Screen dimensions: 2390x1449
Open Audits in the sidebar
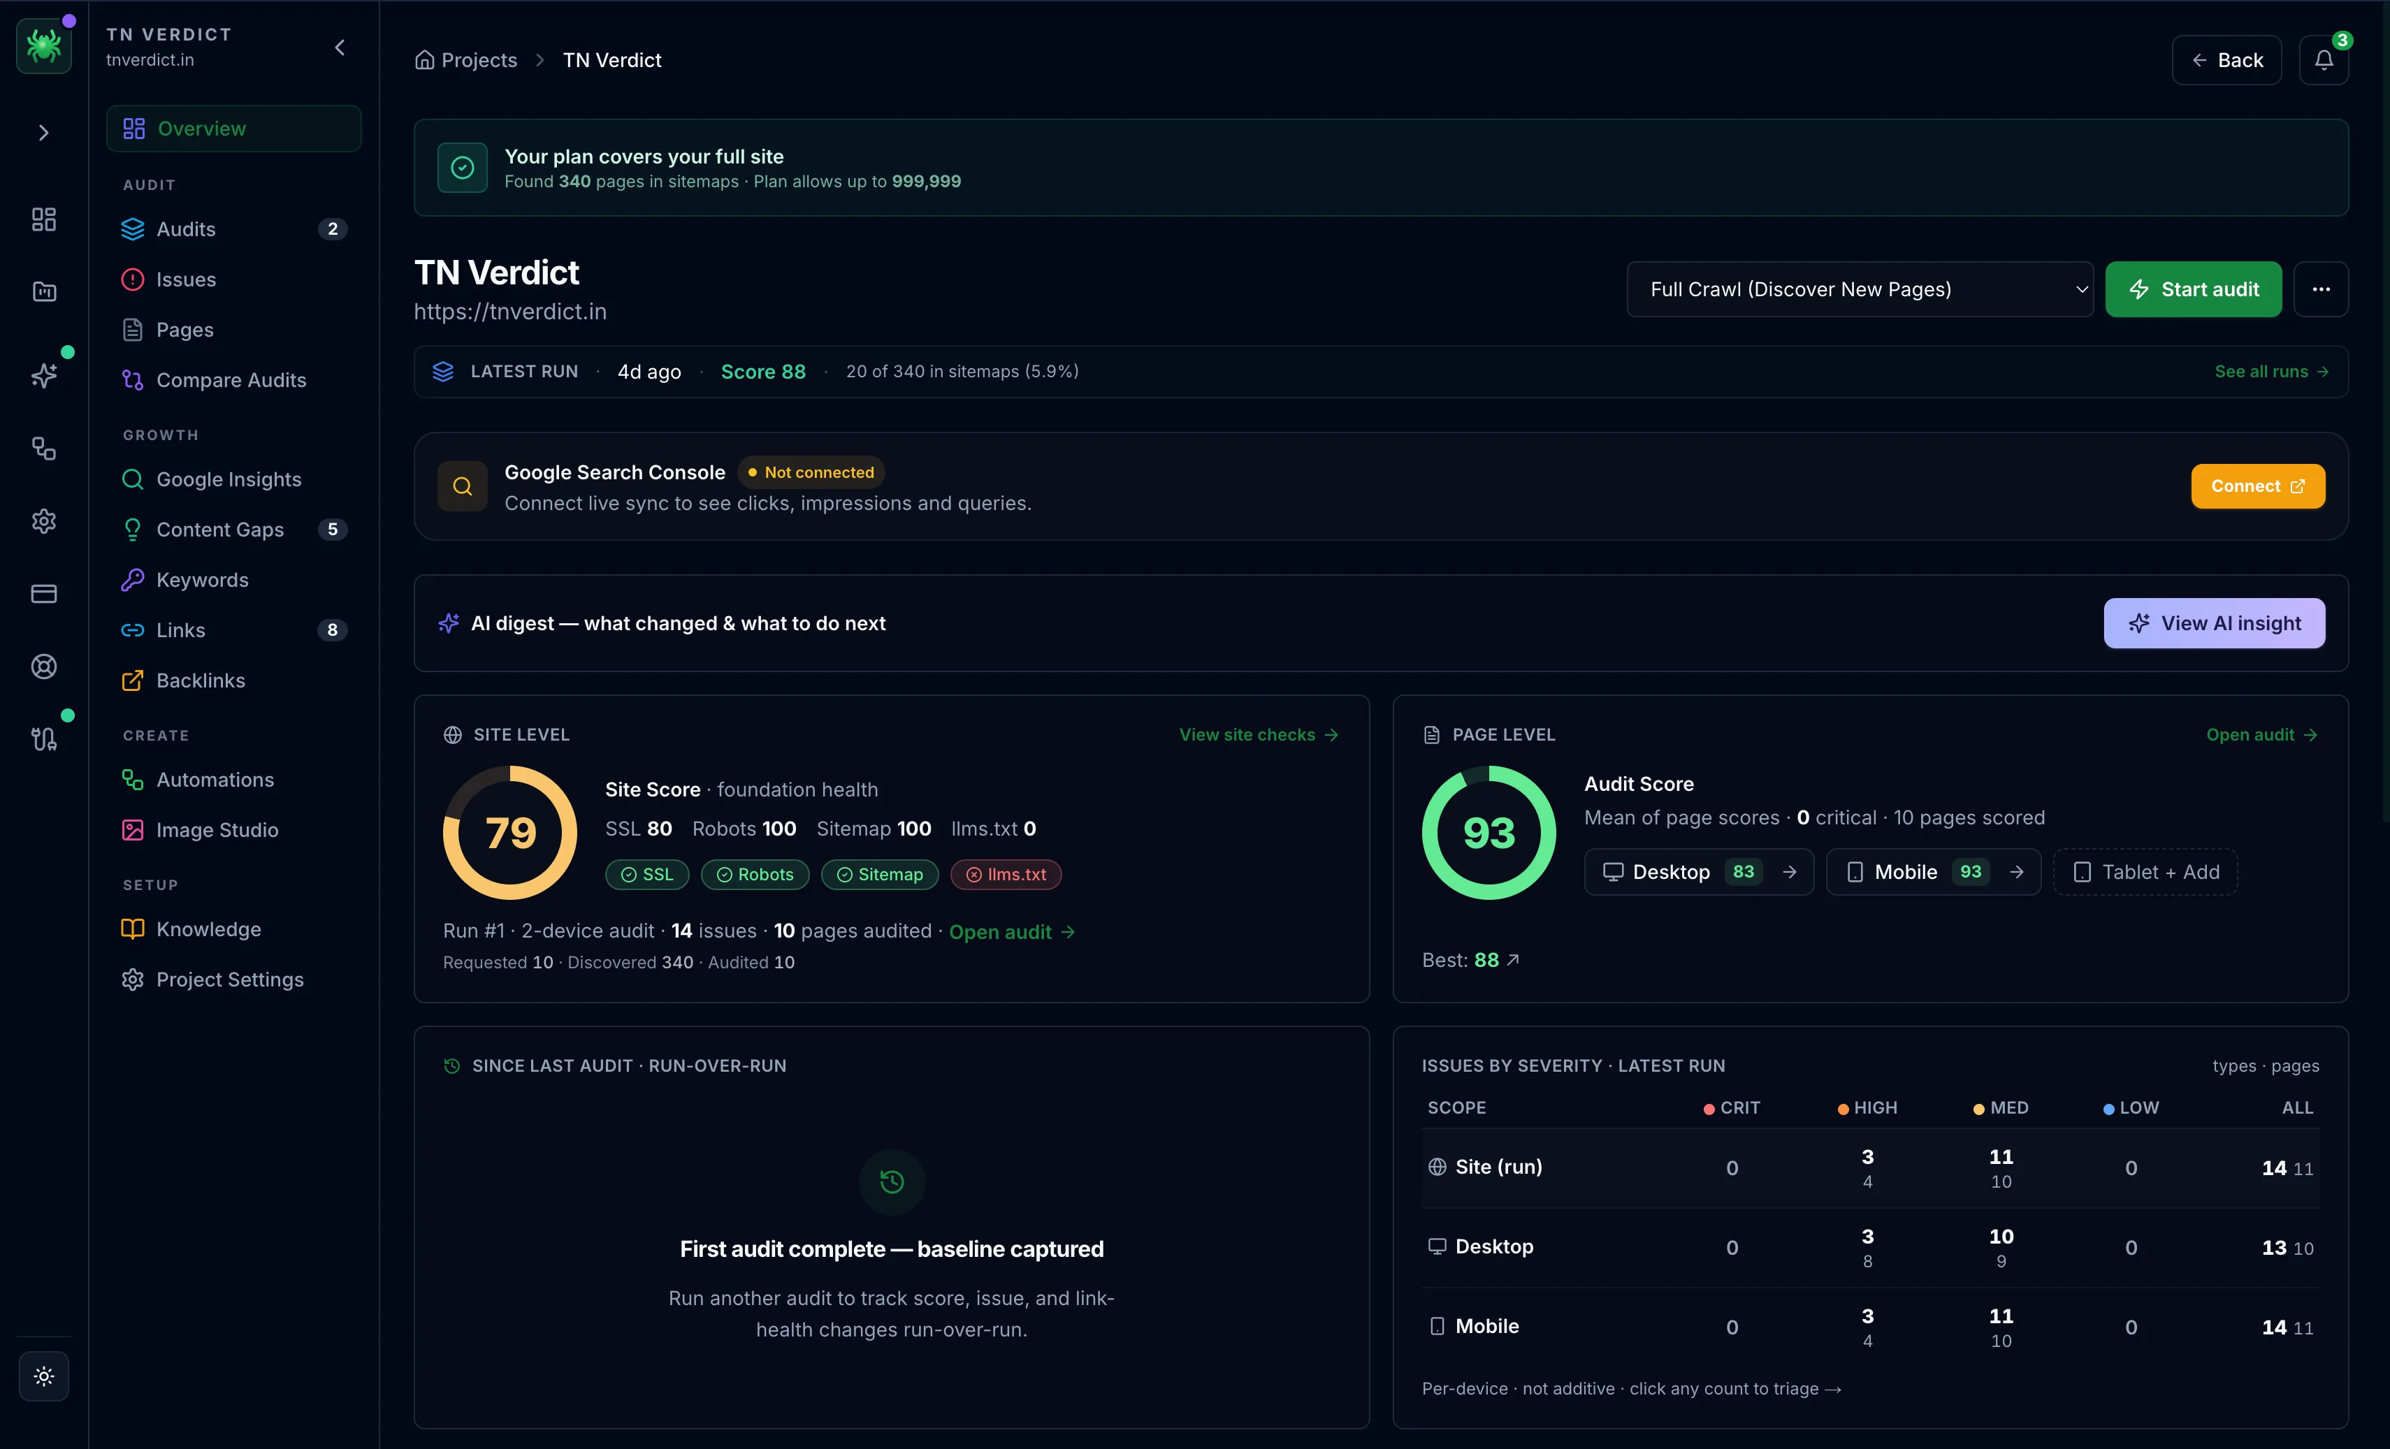pyautogui.click(x=234, y=229)
